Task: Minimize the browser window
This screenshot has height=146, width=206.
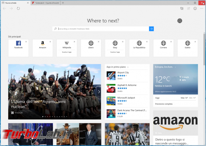Action: point(188,3)
